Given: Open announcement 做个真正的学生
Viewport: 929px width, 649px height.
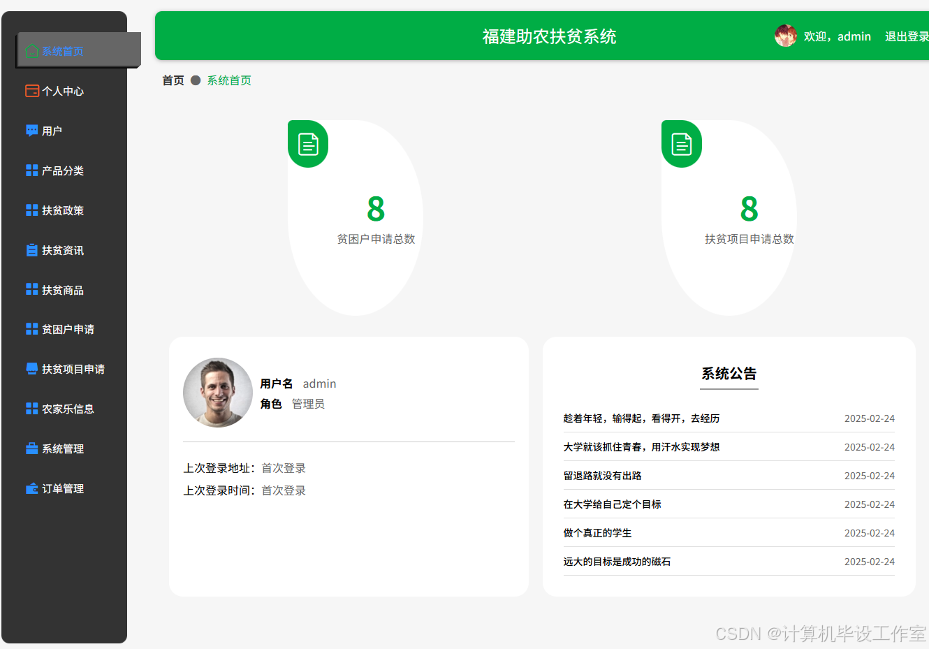Looking at the screenshot, I should (x=597, y=533).
